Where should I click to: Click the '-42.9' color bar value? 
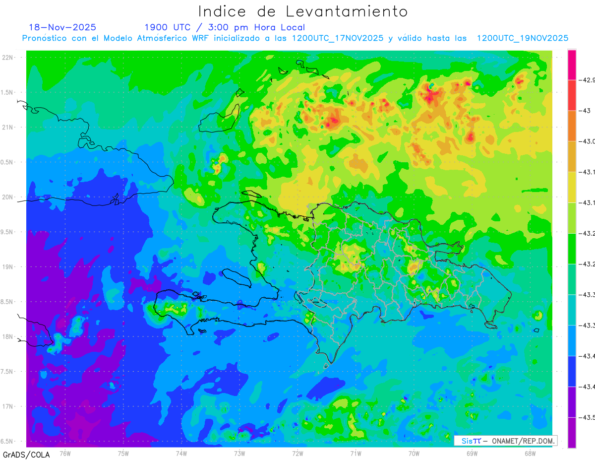(x=588, y=80)
